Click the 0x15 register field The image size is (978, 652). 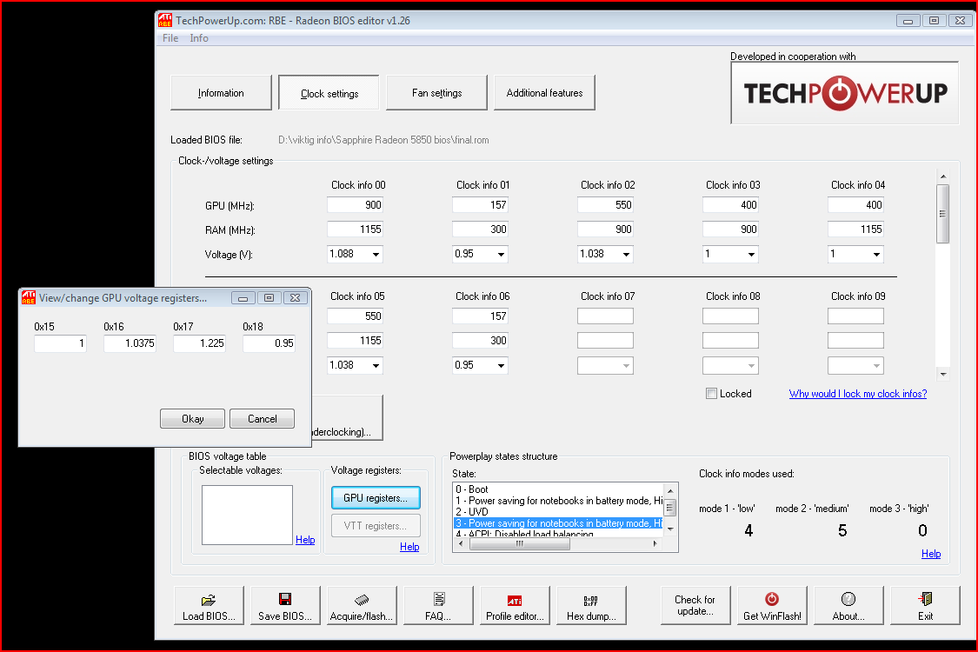(x=61, y=343)
